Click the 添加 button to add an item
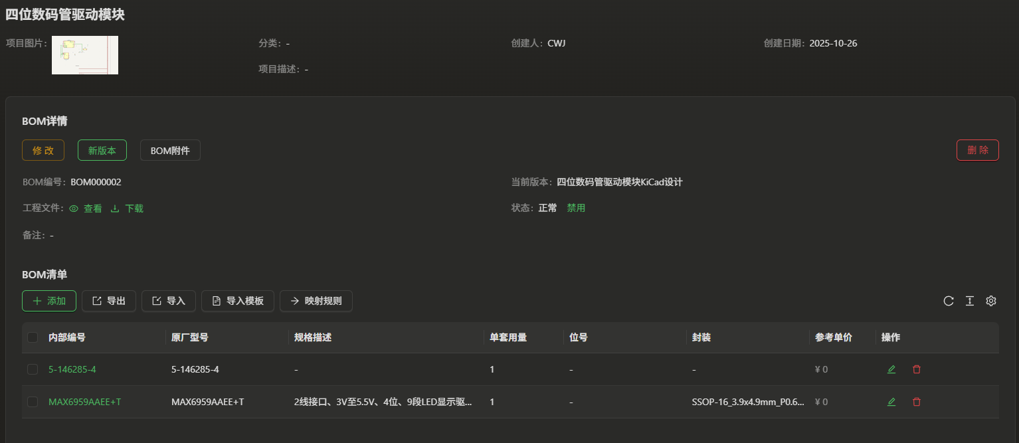 tap(49, 301)
